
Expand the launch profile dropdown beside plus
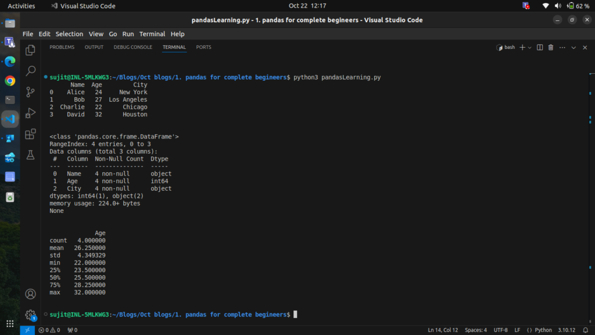(529, 47)
